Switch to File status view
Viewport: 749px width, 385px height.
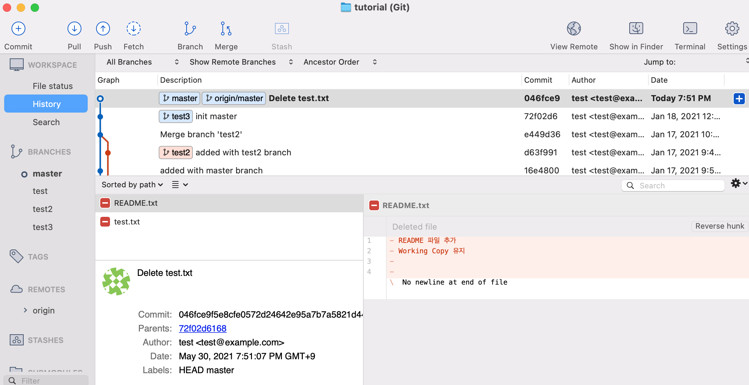(53, 86)
